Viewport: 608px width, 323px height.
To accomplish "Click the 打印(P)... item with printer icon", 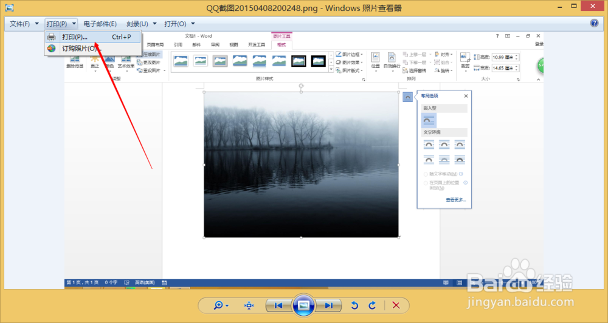I will tap(92, 37).
